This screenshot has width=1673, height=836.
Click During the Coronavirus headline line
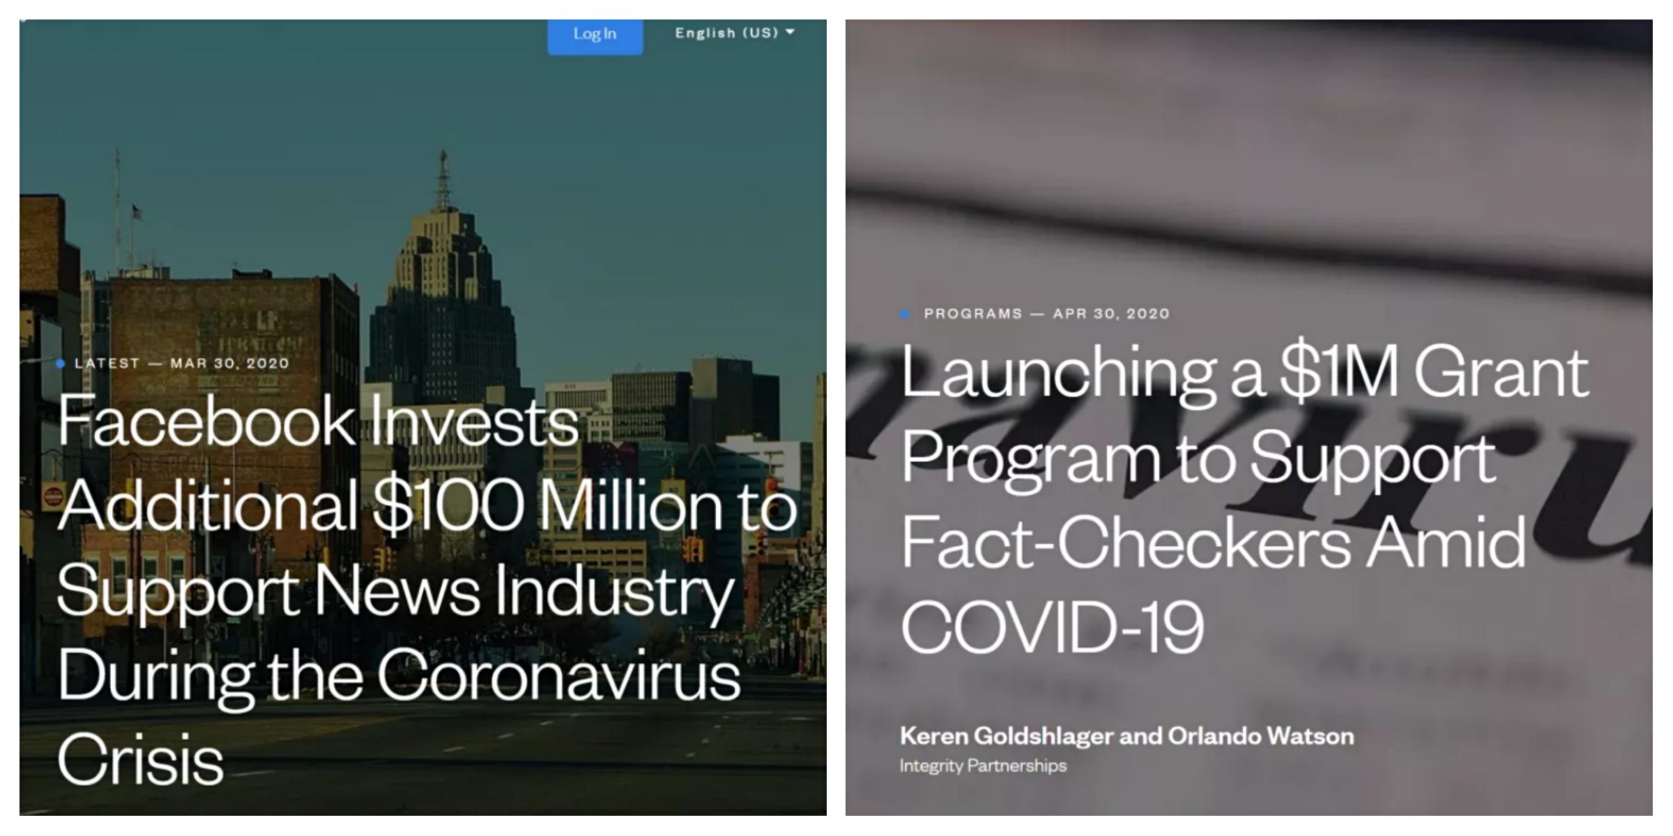[x=399, y=676]
